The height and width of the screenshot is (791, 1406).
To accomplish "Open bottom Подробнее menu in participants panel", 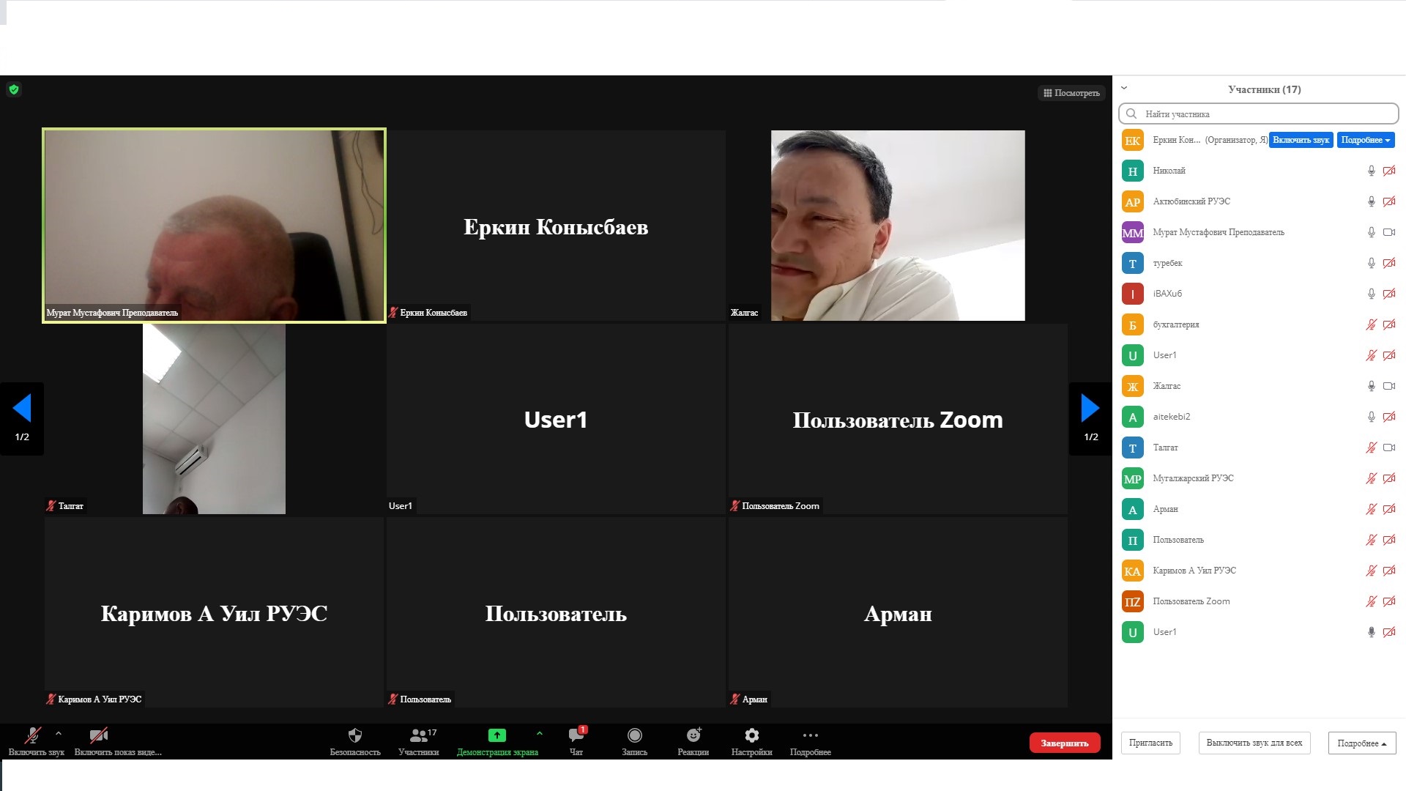I will point(1362,743).
